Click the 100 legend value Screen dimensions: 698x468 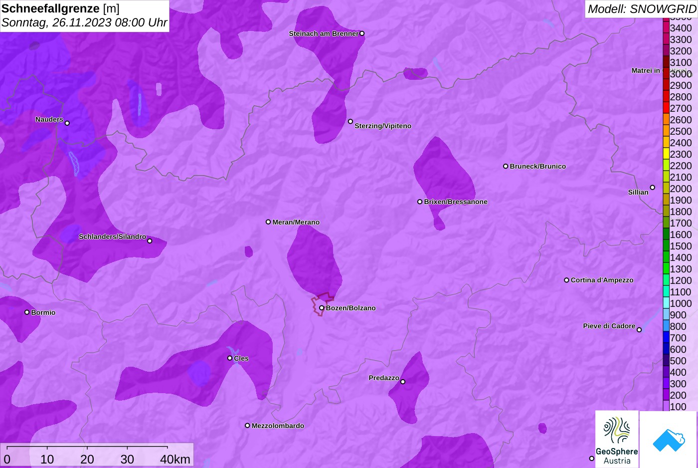678,407
